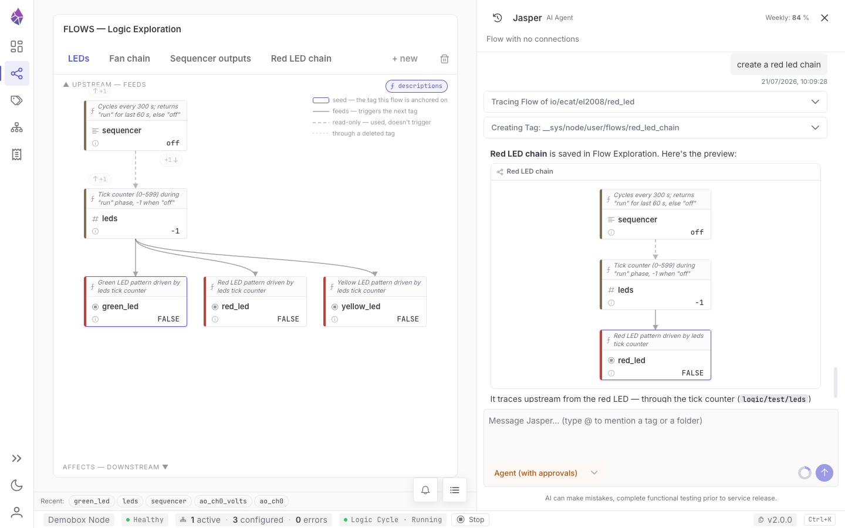Select the red_led node in main canvas
Viewport: 845px width, 528px height.
click(x=255, y=302)
